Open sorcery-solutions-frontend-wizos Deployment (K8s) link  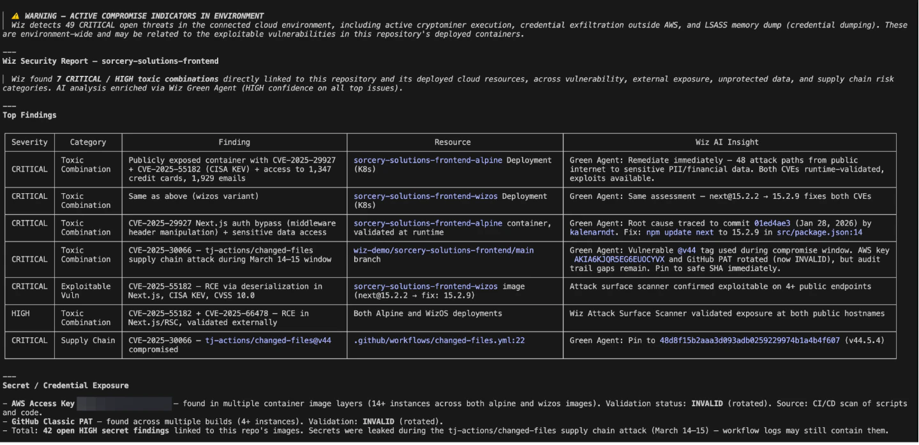coord(425,196)
